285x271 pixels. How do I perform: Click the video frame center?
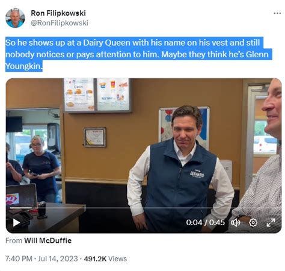(144, 155)
